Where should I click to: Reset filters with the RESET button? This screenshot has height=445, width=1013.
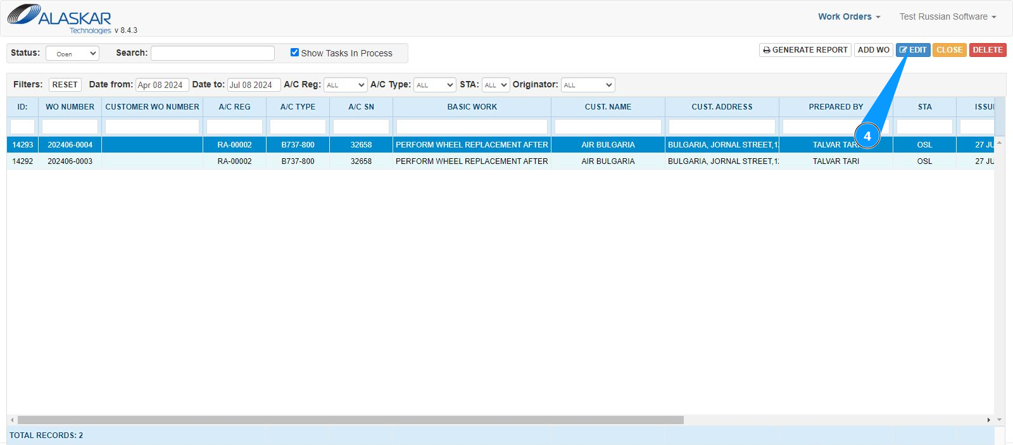click(65, 85)
